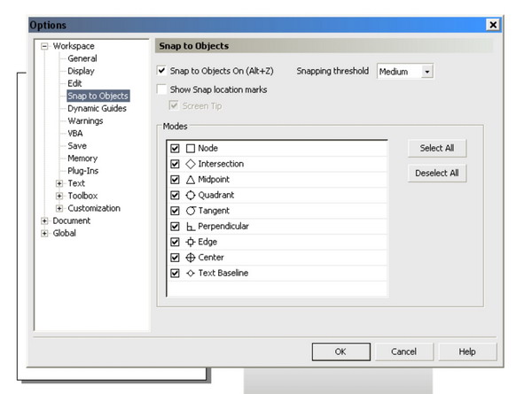Disable the Tangent mode checkbox
The image size is (532, 394).
(175, 211)
